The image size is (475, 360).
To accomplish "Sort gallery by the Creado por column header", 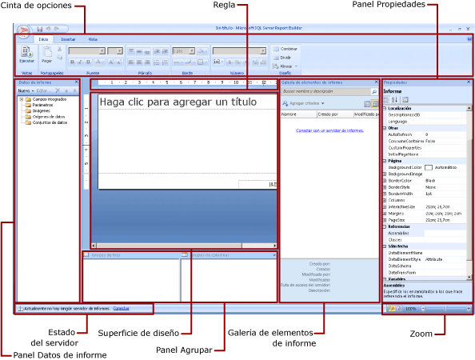I will (x=335, y=114).
